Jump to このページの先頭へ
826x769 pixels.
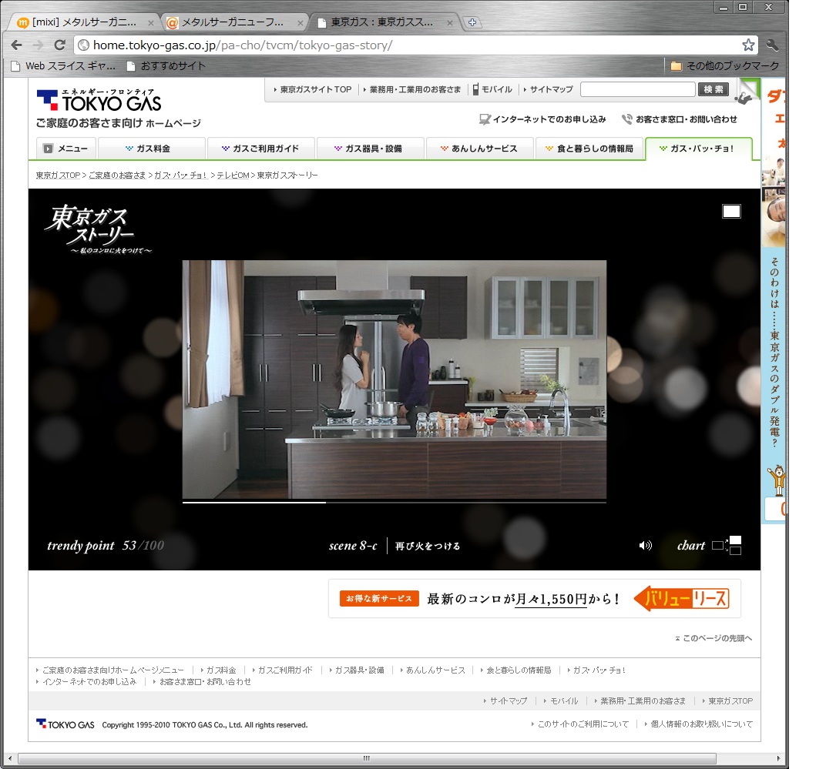pyautogui.click(x=714, y=638)
